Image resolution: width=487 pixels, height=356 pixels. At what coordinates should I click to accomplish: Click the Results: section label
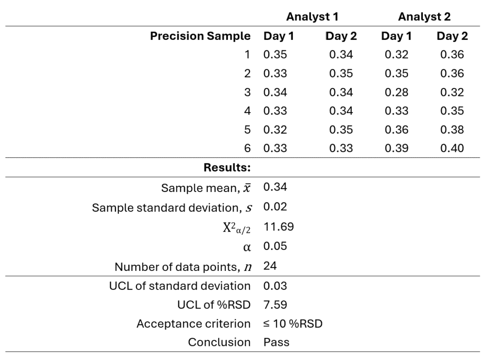[227, 168]
